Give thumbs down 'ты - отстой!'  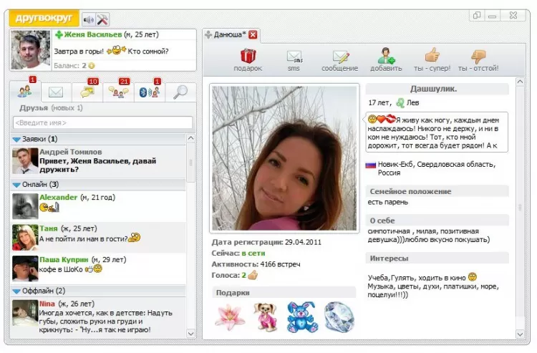[x=478, y=61]
